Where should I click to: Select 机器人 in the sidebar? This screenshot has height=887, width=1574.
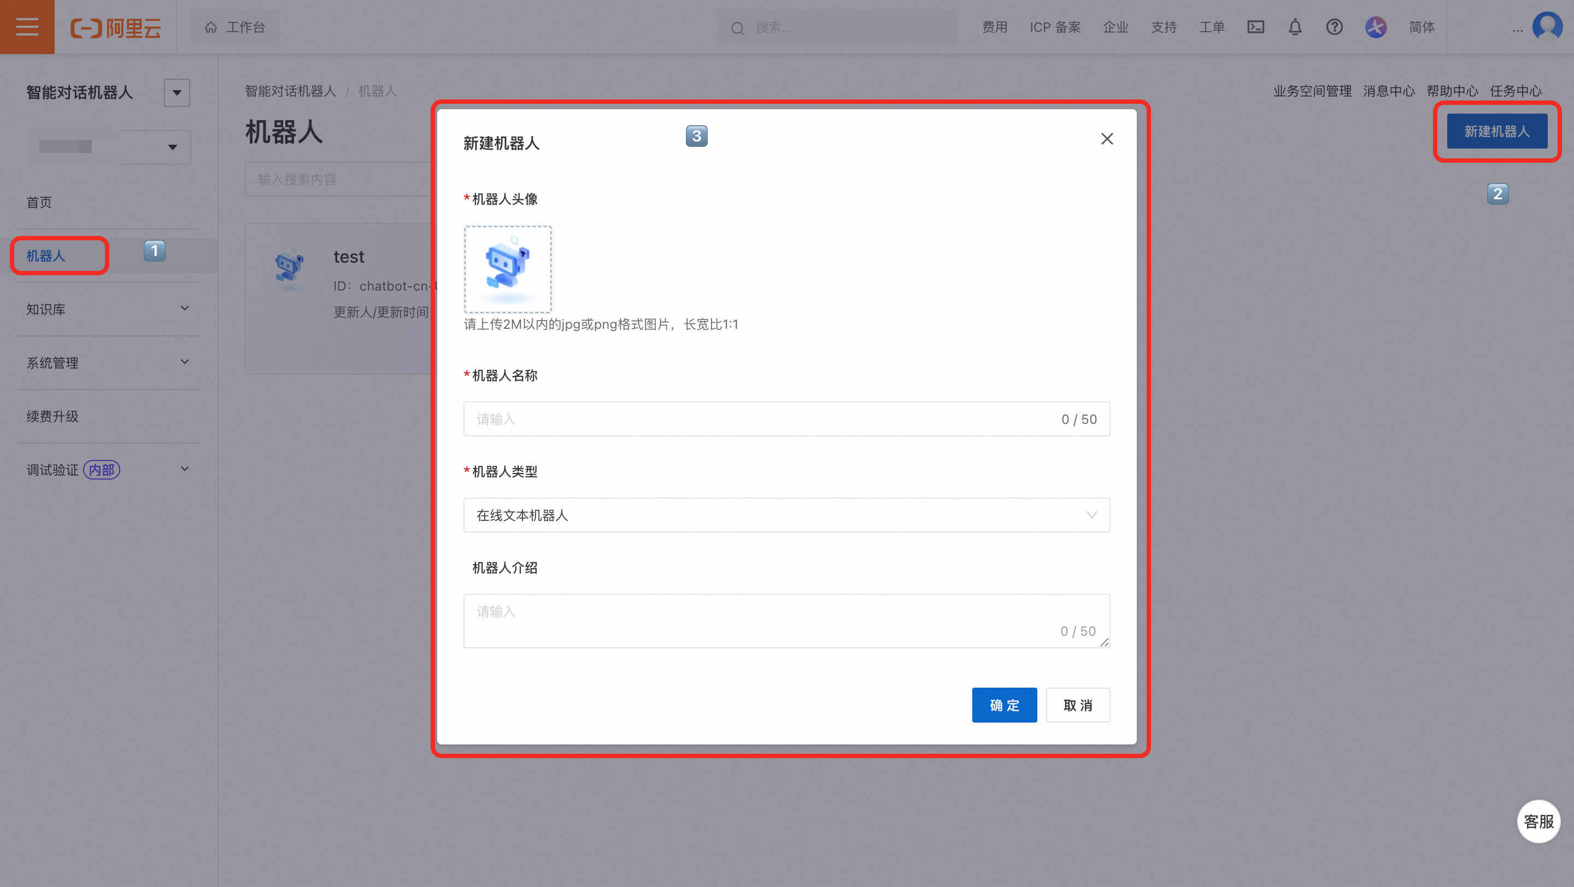[46, 256]
